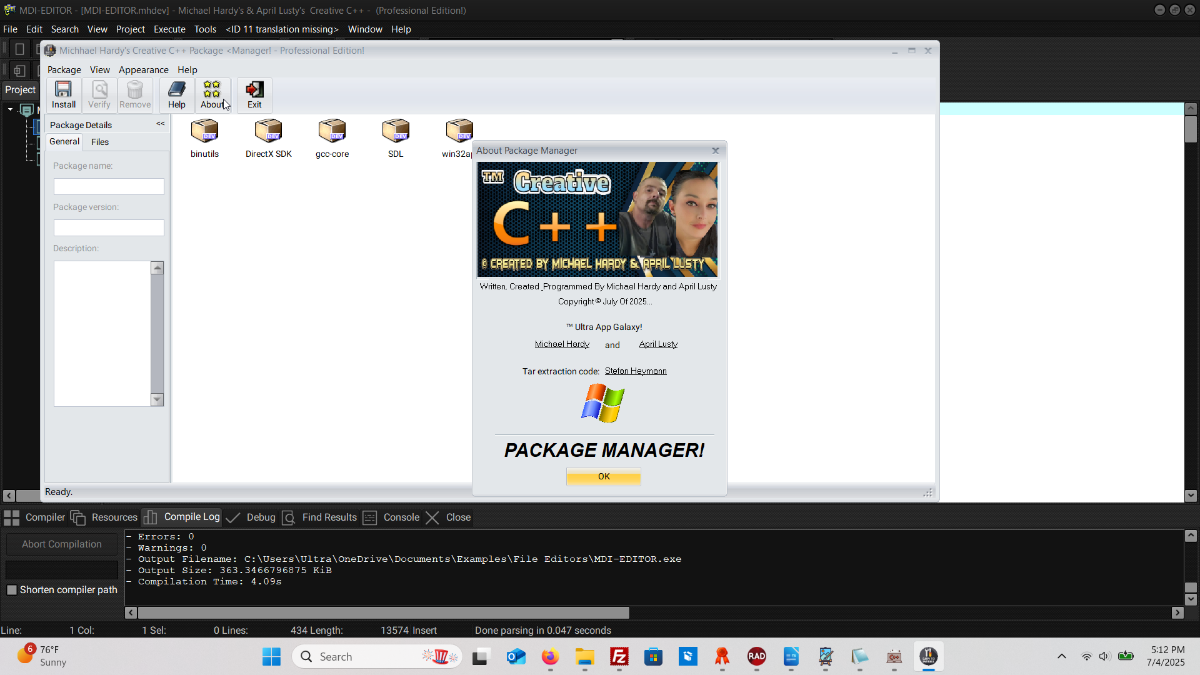Click the Creative C++ banner image
The height and width of the screenshot is (675, 1200).
[597, 219]
